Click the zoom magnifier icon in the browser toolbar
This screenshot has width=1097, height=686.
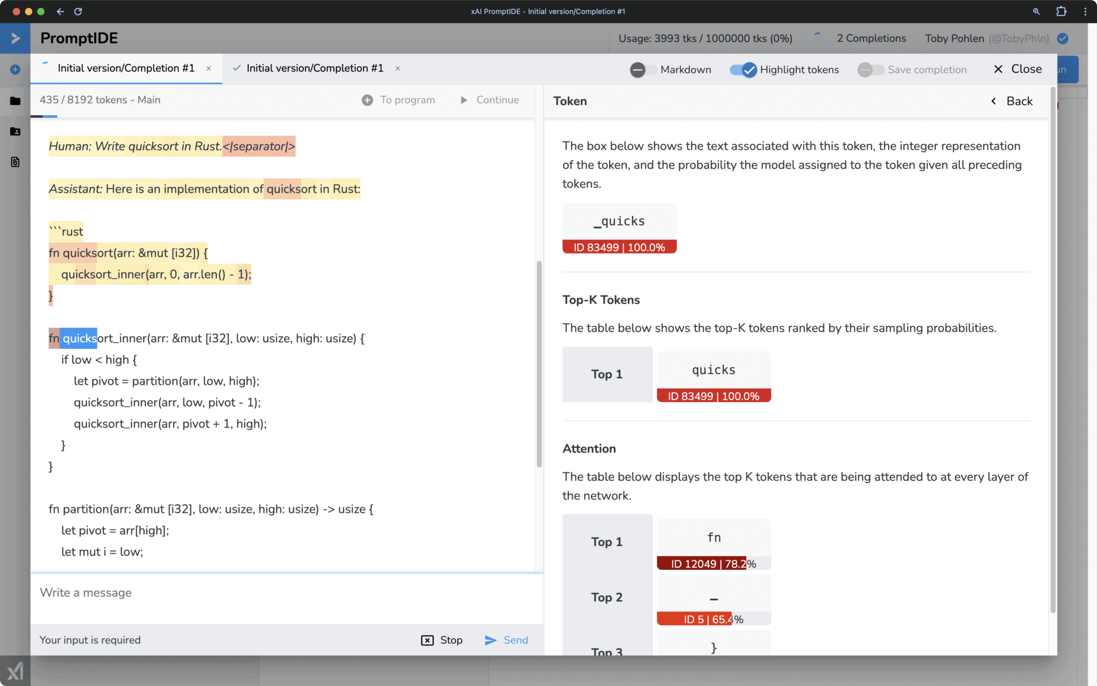1038,11
